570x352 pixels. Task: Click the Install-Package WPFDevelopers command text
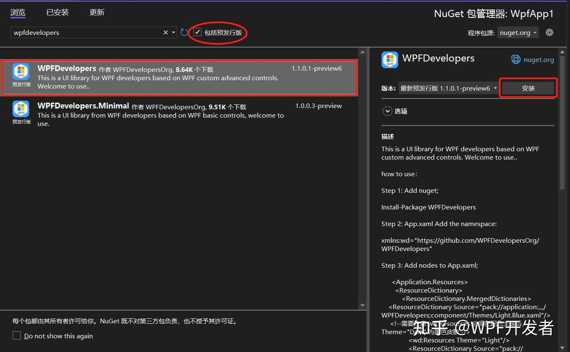click(x=428, y=207)
